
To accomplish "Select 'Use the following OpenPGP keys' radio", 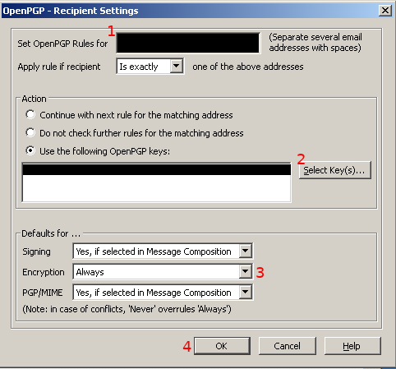I will tap(30, 151).
